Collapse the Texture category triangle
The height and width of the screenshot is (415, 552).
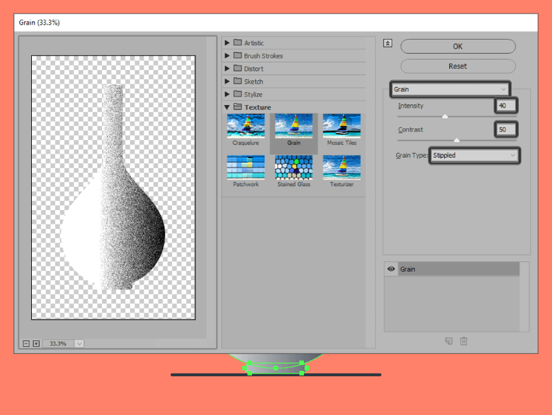point(227,107)
